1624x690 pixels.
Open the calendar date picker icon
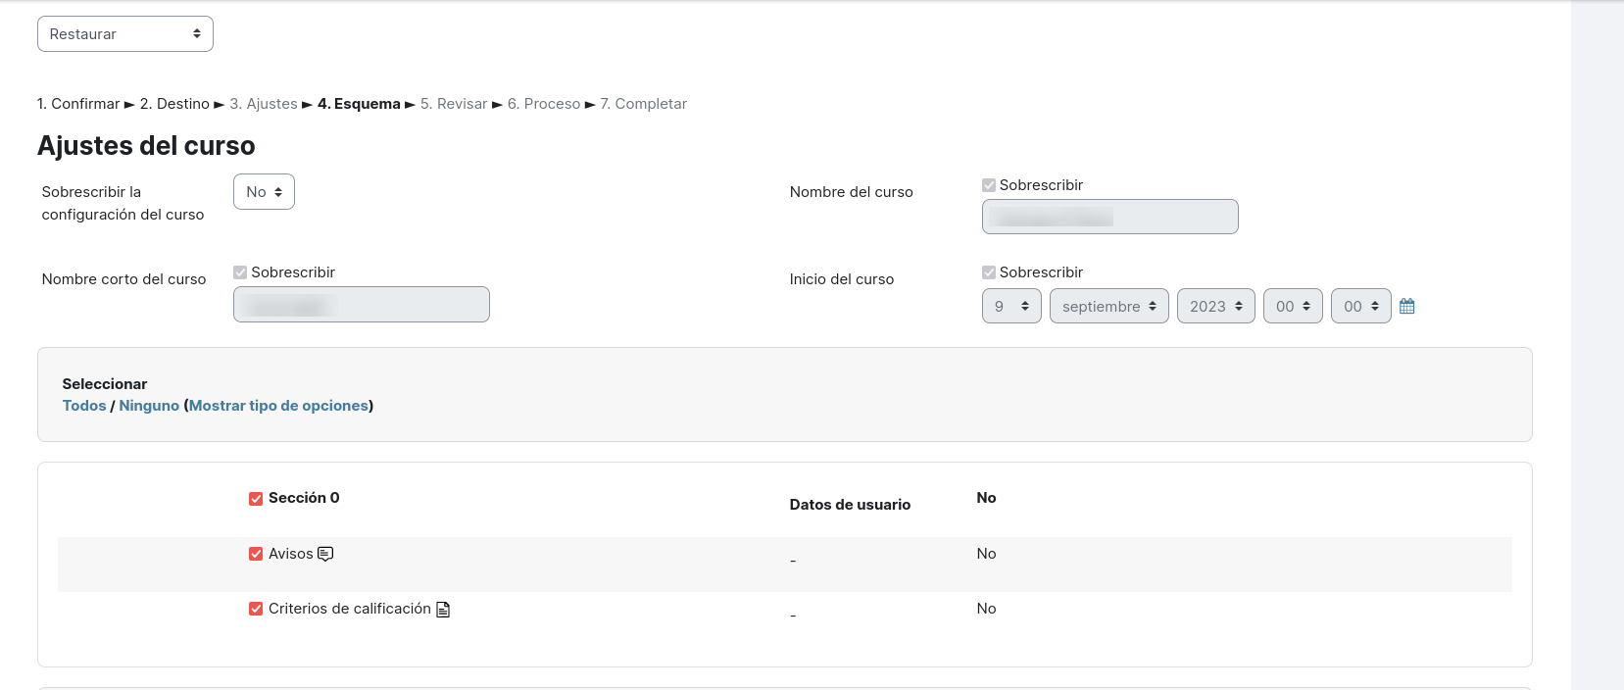pyautogui.click(x=1406, y=306)
